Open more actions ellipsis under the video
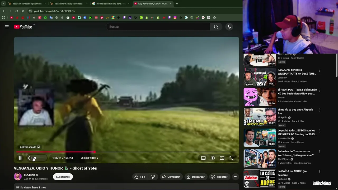Screen dimensions: 338x190 (236, 177)
